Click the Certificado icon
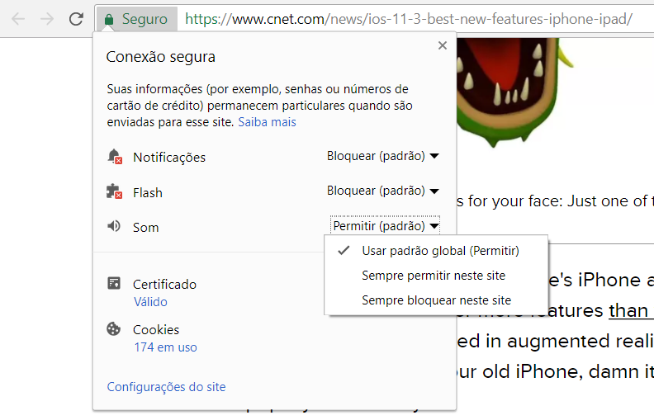The width and height of the screenshot is (654, 420). click(114, 283)
